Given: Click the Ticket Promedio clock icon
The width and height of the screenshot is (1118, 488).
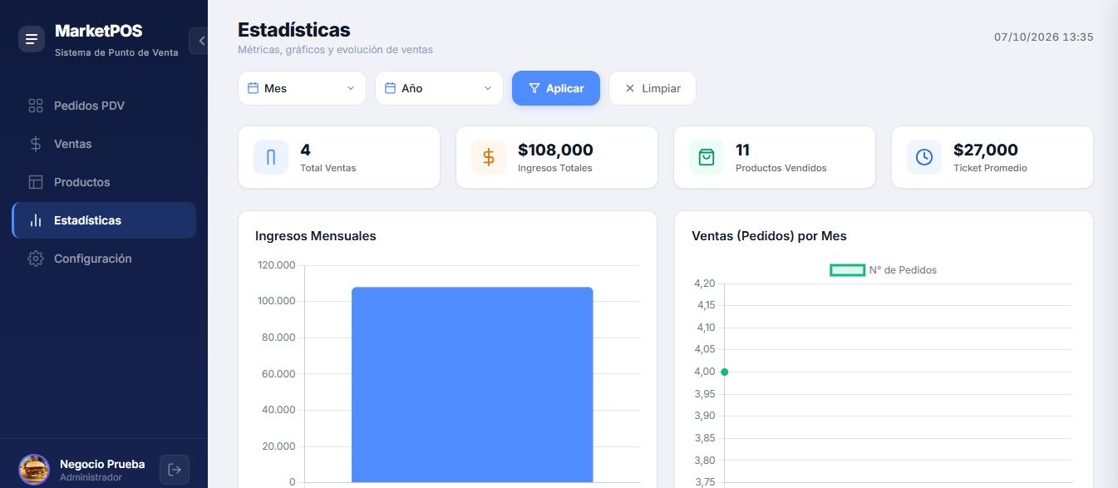Looking at the screenshot, I should (x=924, y=157).
